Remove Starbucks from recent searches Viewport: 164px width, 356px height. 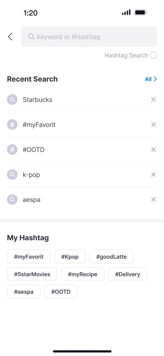point(154,100)
